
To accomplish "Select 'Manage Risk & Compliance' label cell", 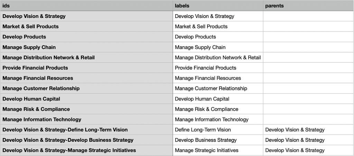I will [x=218, y=109].
